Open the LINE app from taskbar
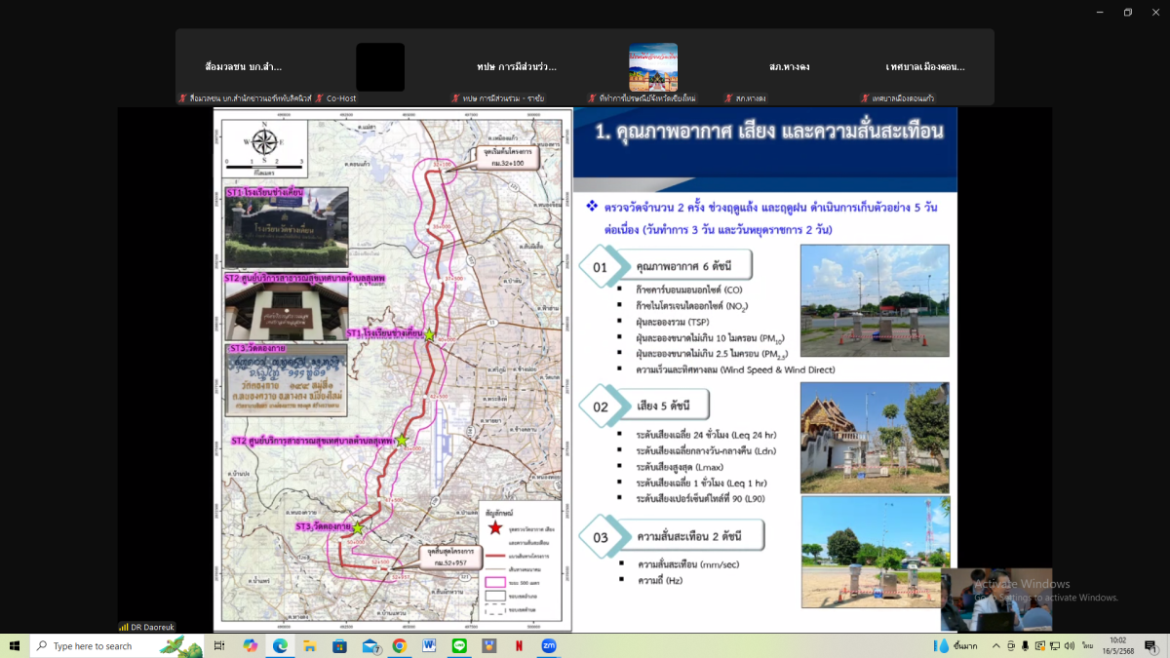 coord(459,645)
